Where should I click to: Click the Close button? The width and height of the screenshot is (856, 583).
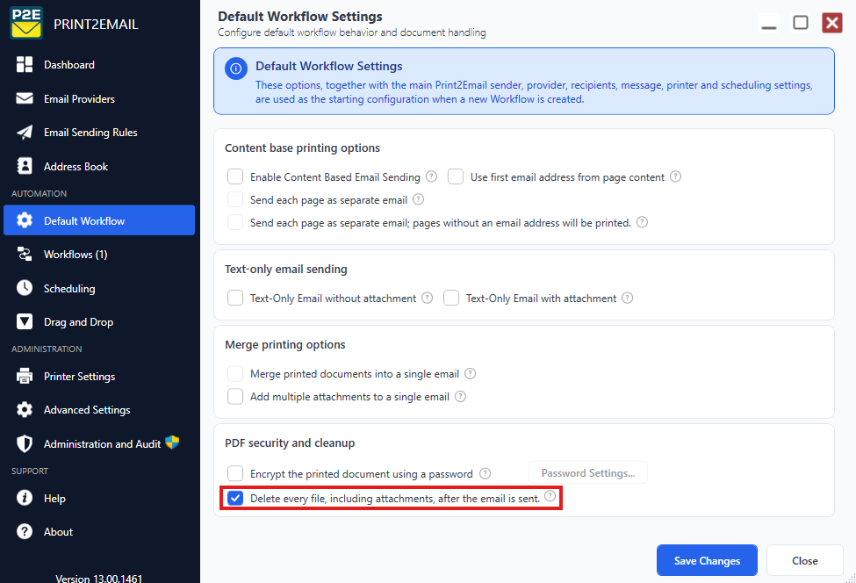(805, 560)
